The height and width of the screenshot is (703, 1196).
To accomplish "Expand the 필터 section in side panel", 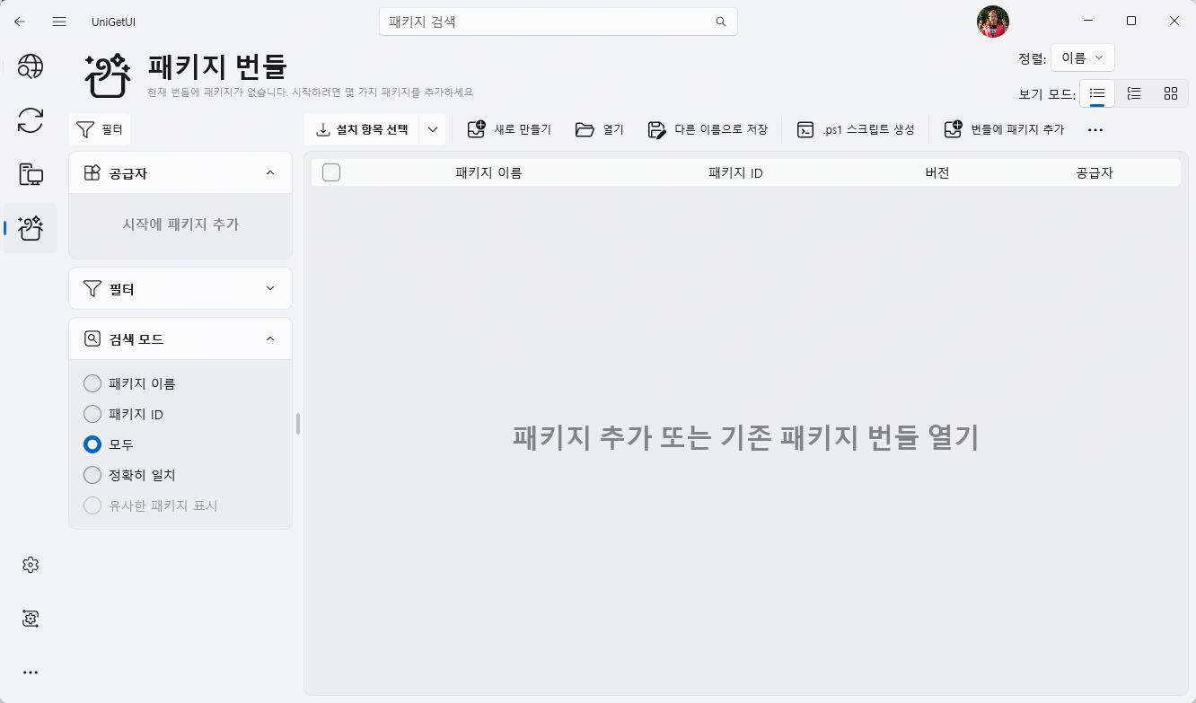I will [180, 289].
